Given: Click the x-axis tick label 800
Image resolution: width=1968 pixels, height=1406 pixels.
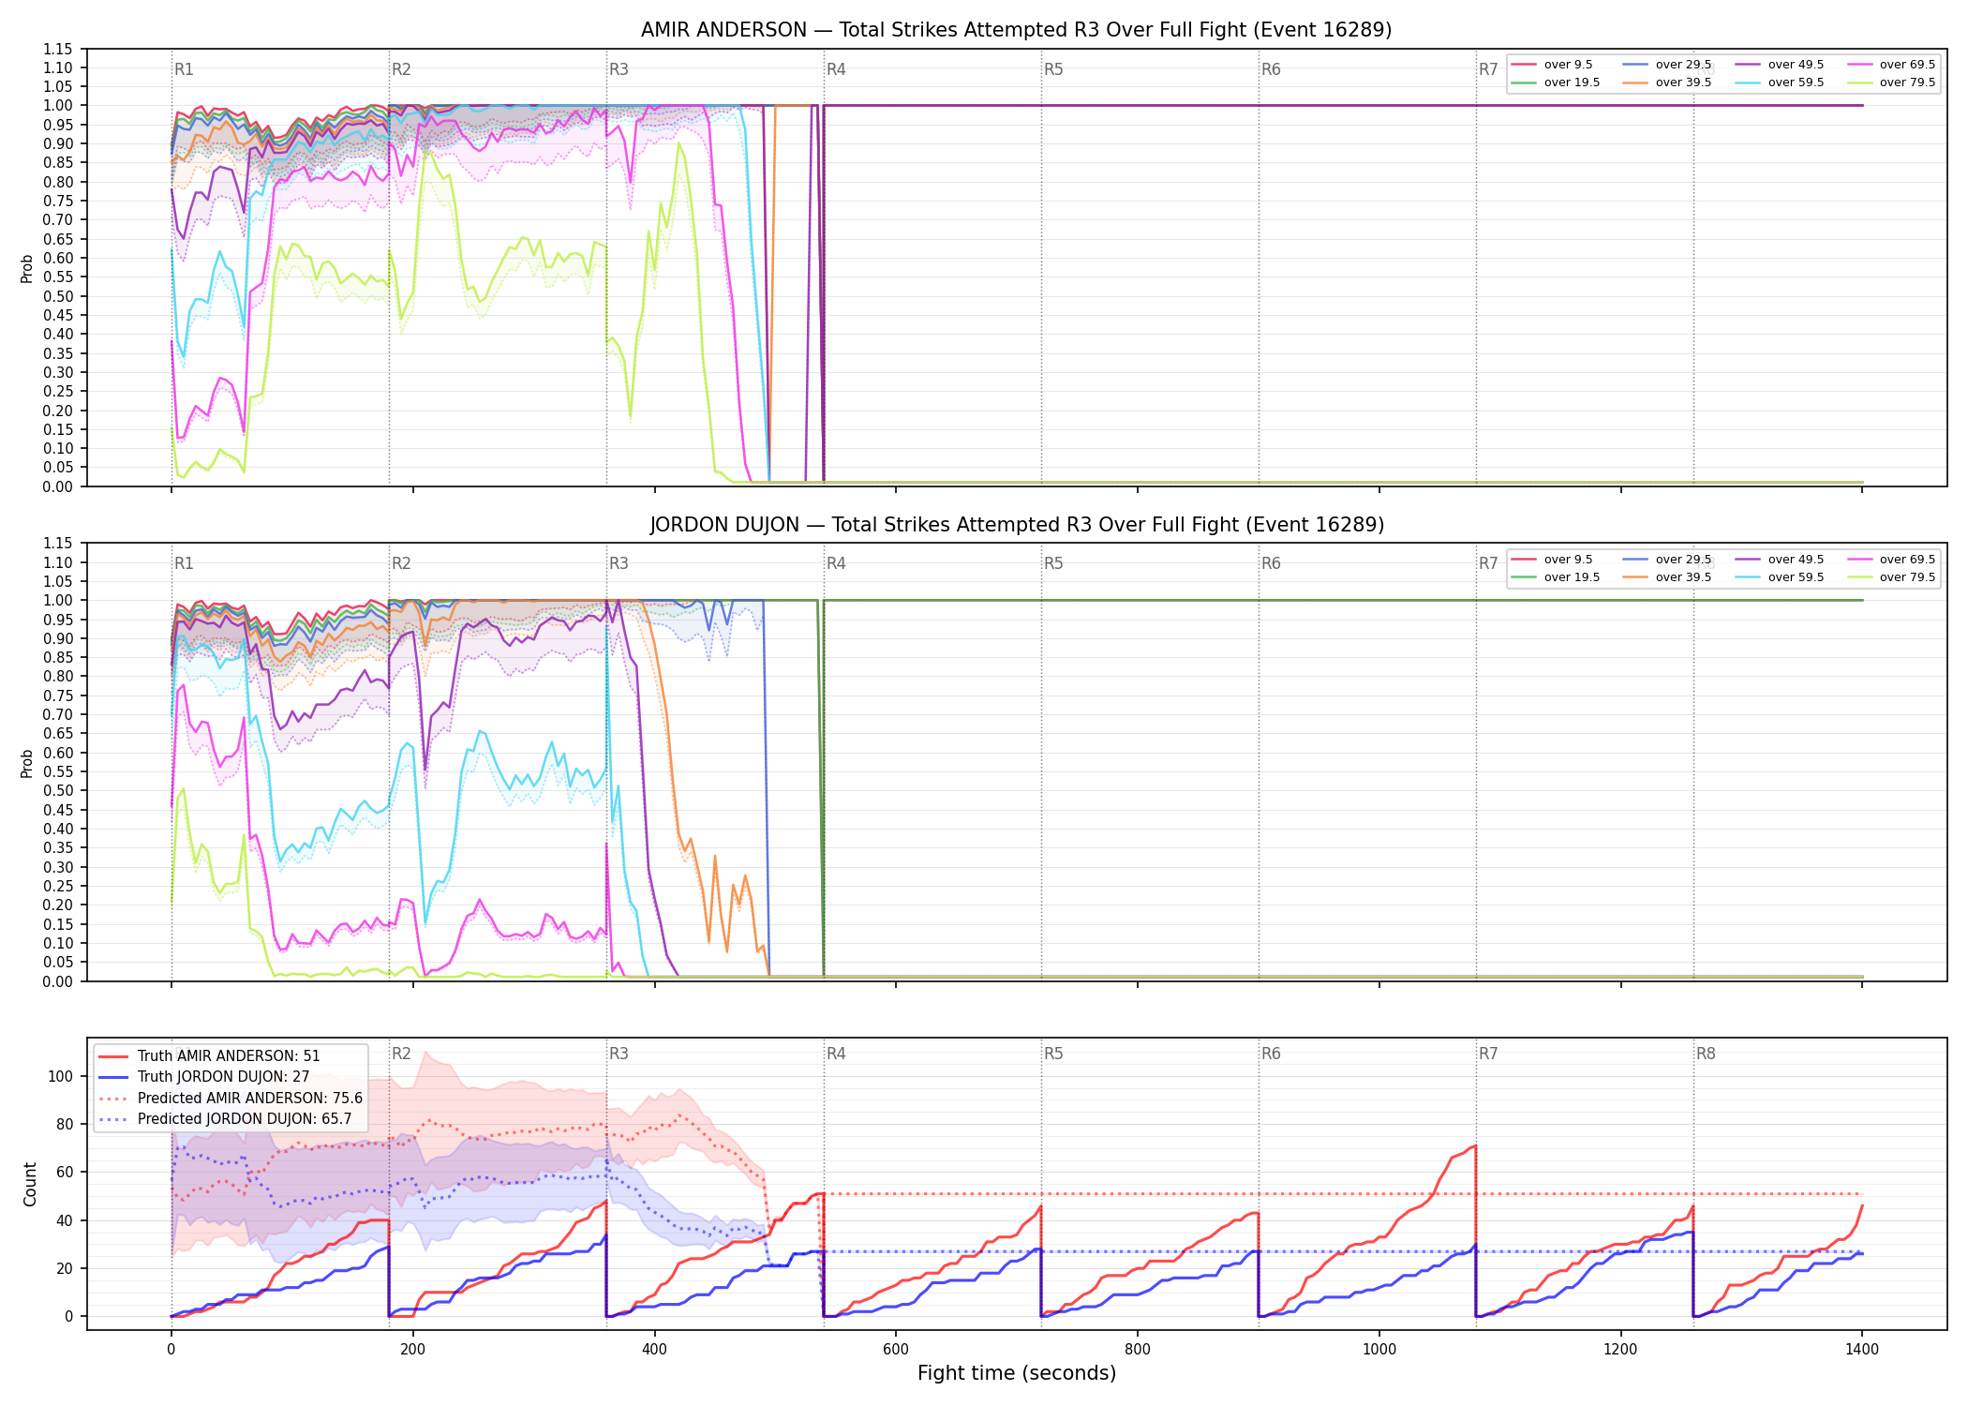Looking at the screenshot, I should (x=1138, y=1350).
